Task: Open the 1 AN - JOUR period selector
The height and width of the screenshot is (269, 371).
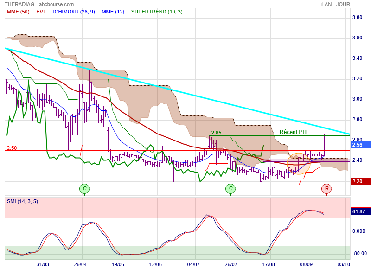Action: pos(335,4)
